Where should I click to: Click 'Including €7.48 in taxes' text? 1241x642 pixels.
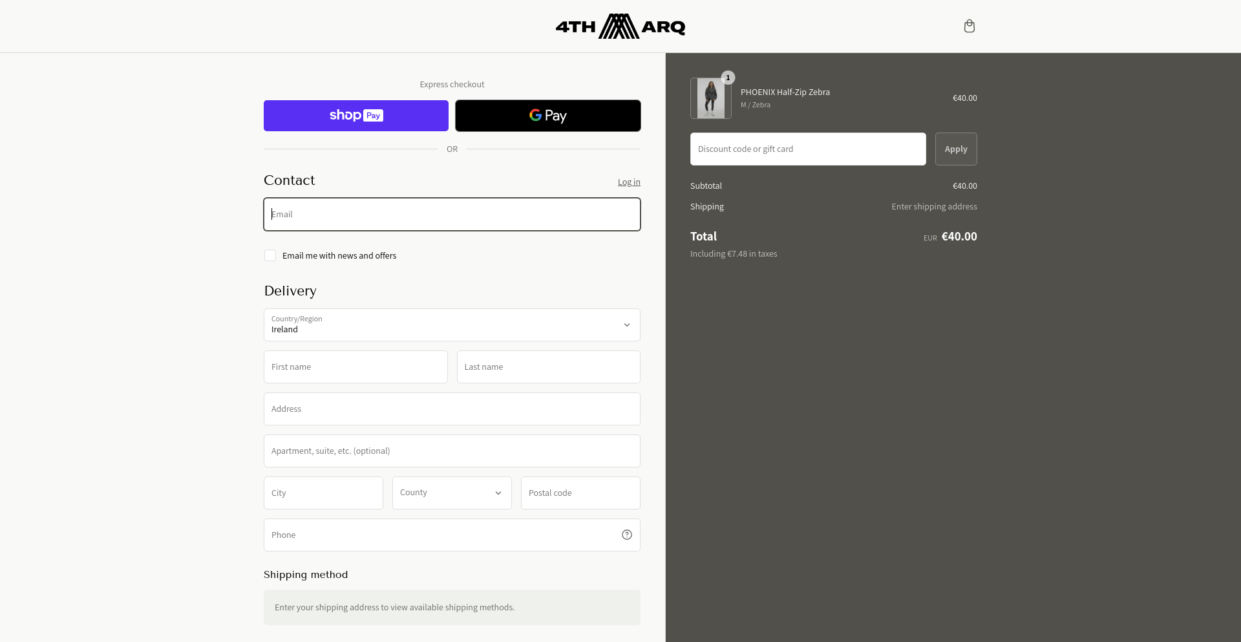click(734, 254)
